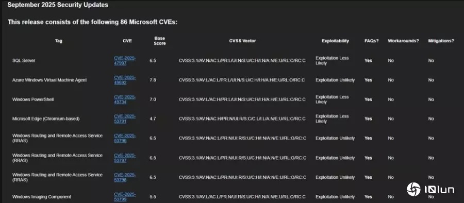Click CVSS vector in Microsoft Edge row
This screenshot has width=464, height=203.
(242, 119)
